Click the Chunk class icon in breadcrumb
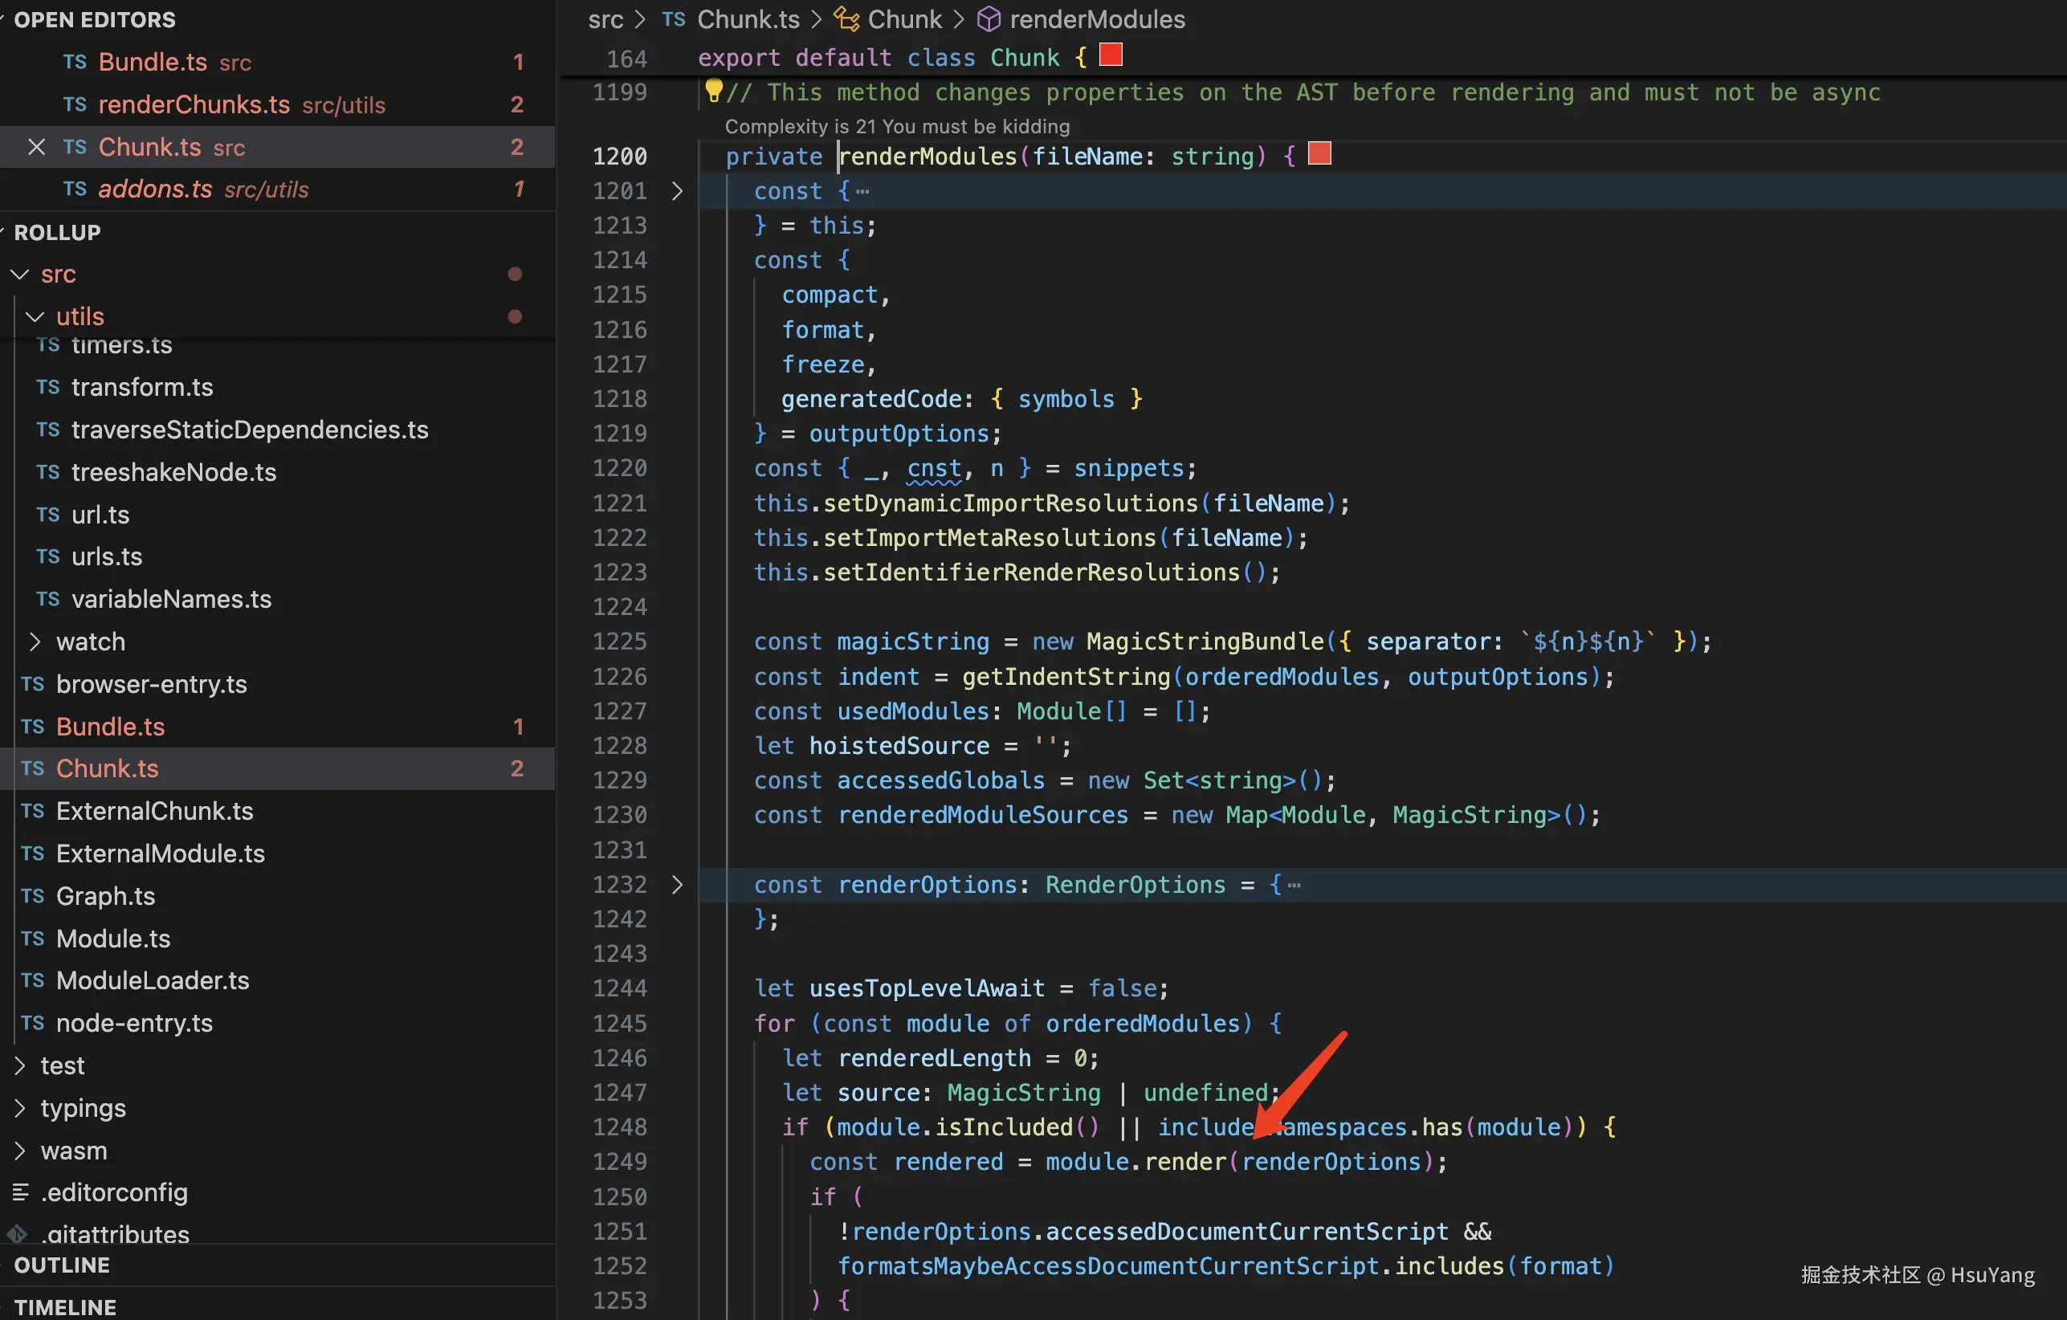The height and width of the screenshot is (1320, 2067). tap(846, 19)
